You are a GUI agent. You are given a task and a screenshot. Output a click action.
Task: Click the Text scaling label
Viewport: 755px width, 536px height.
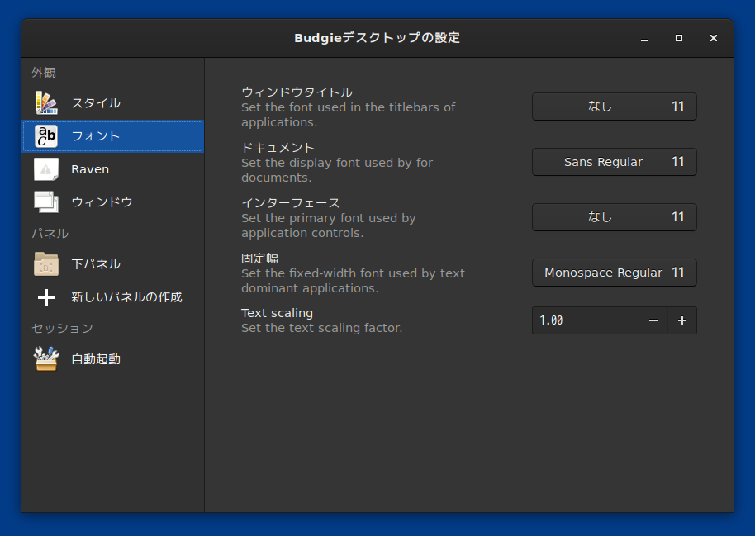(277, 313)
